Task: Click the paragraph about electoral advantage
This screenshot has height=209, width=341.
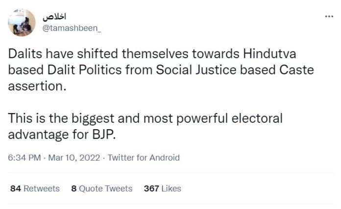Action: point(146,126)
